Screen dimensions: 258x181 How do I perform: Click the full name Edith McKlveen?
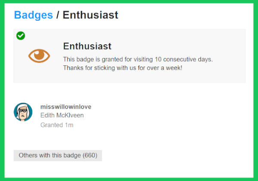click(62, 115)
